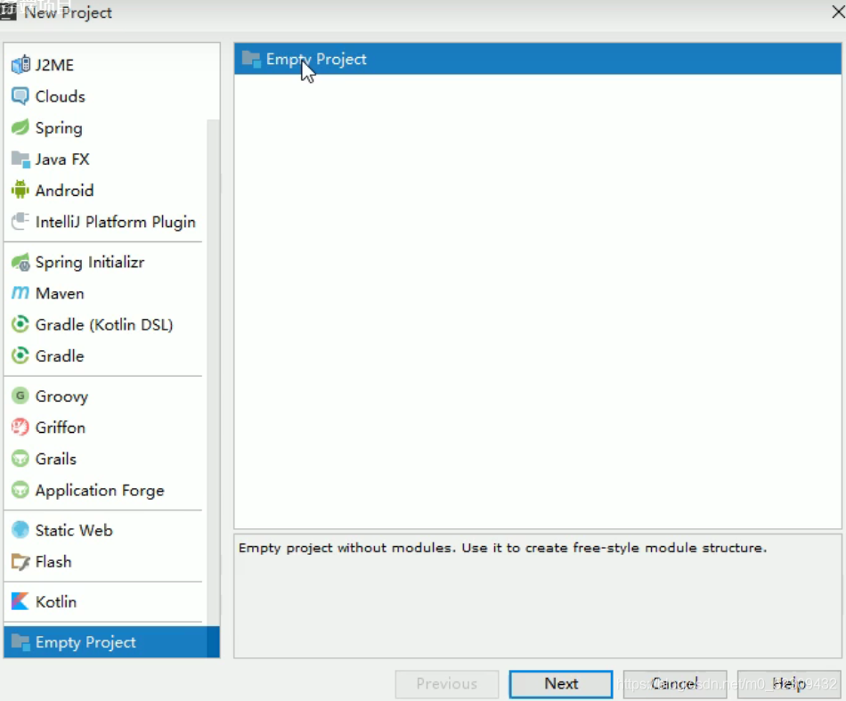Select the Kotlin project type
Screen dimensions: 846x701
point(105,602)
